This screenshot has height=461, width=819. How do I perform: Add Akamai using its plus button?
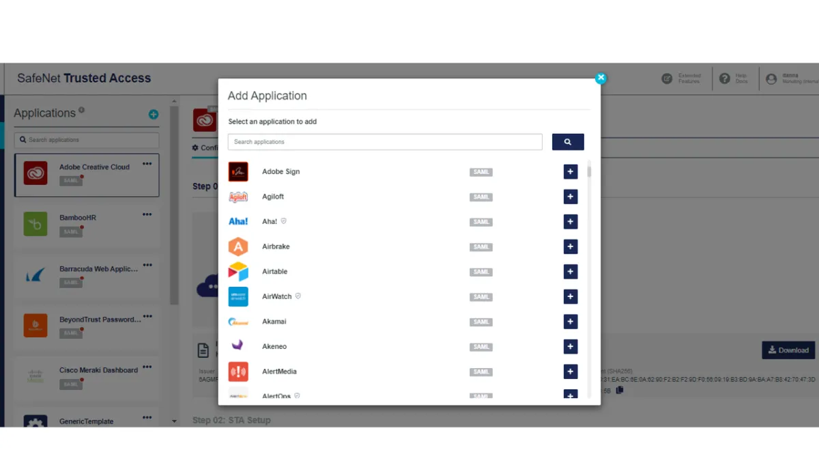coord(570,322)
